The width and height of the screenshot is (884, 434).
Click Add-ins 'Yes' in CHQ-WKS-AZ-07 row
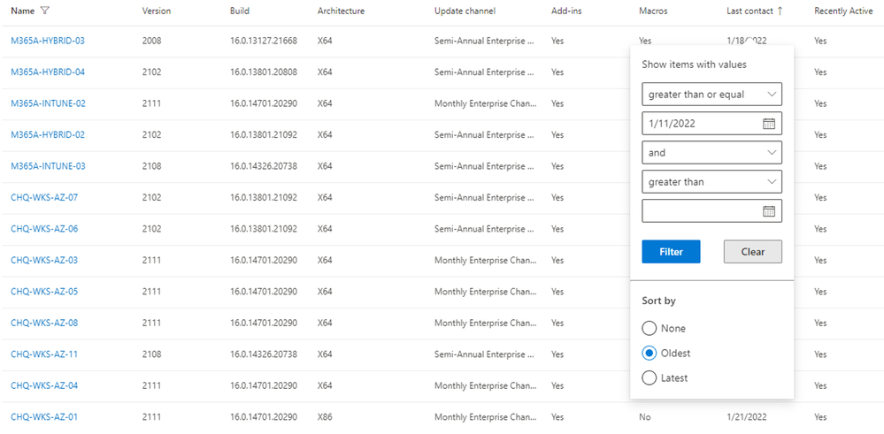(557, 198)
